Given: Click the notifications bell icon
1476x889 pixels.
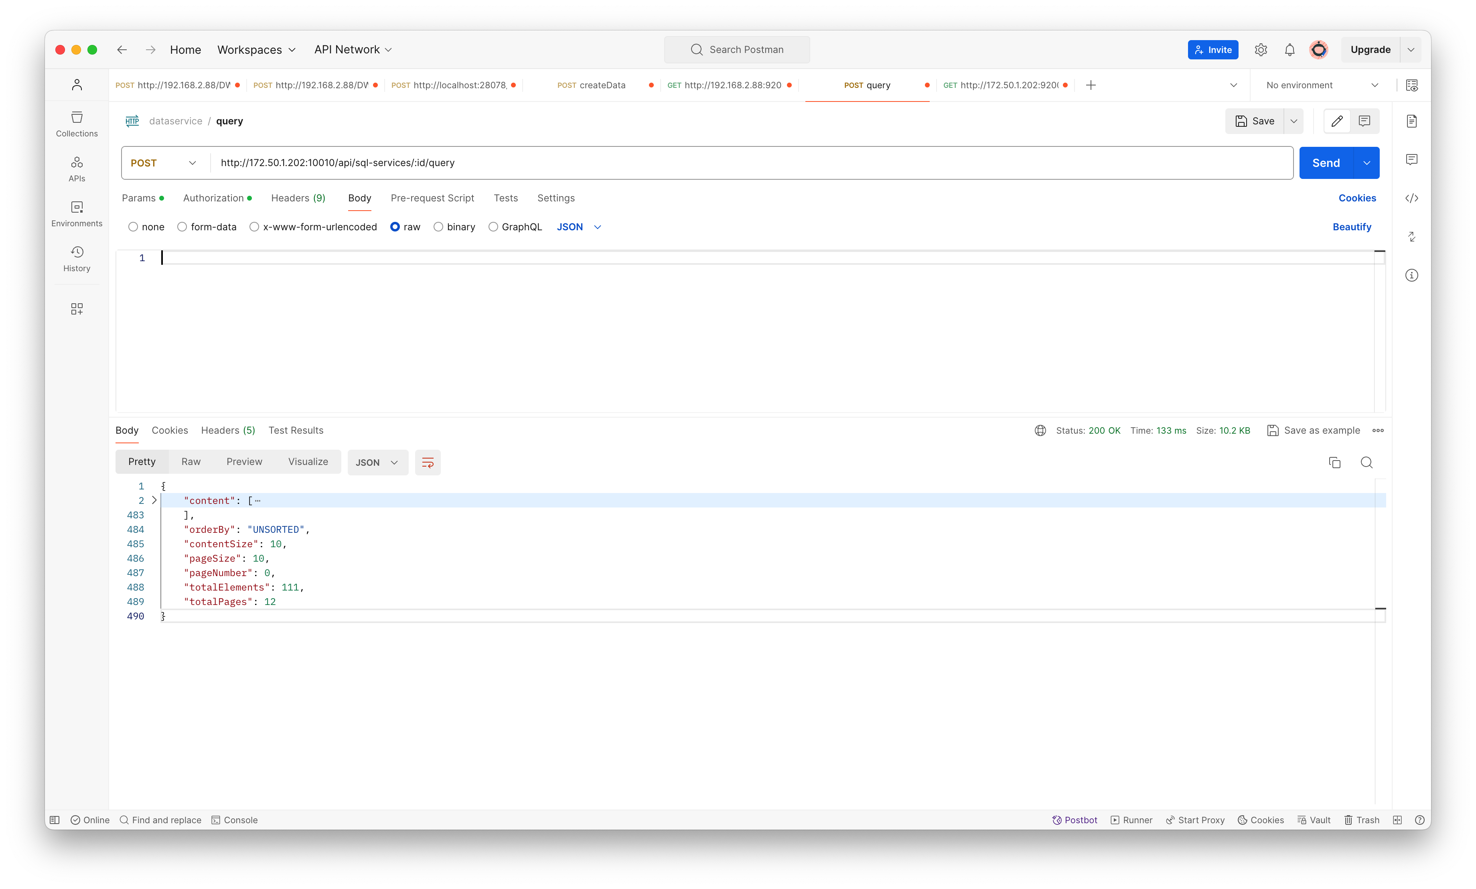Looking at the screenshot, I should click(x=1289, y=50).
